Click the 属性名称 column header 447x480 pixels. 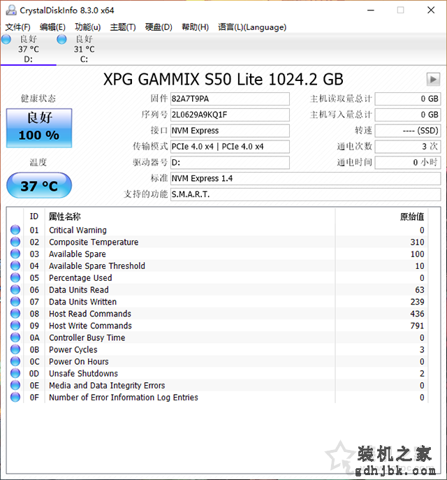(190, 217)
